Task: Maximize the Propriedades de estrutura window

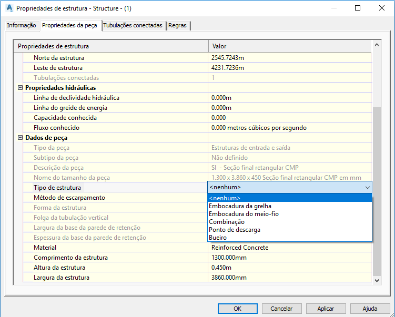Action: pos(358,8)
